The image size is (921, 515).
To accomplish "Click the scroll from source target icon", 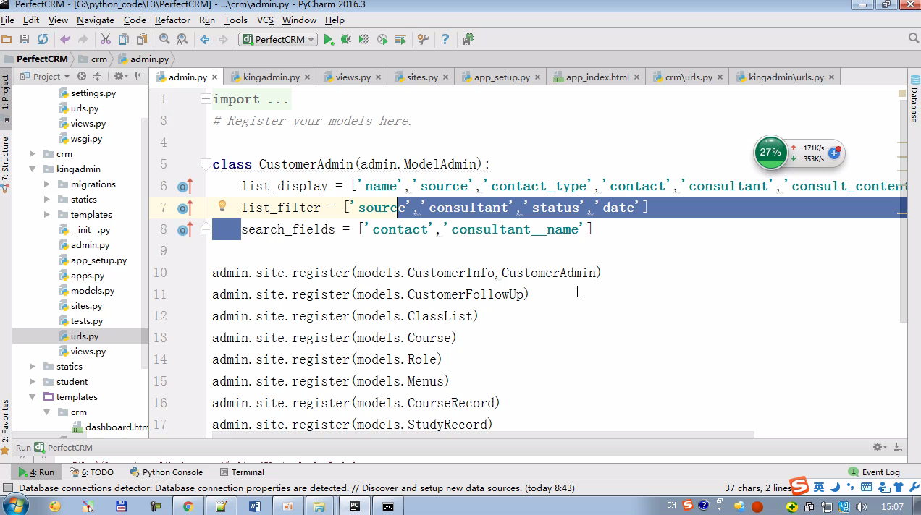I will (82, 76).
